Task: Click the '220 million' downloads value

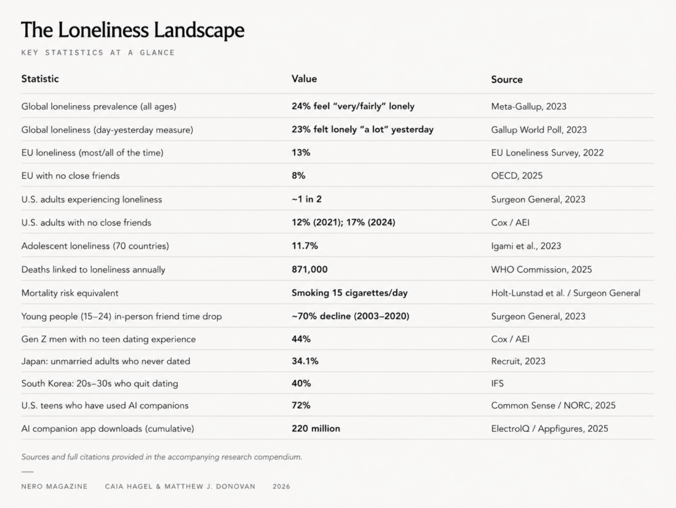Action: point(316,429)
